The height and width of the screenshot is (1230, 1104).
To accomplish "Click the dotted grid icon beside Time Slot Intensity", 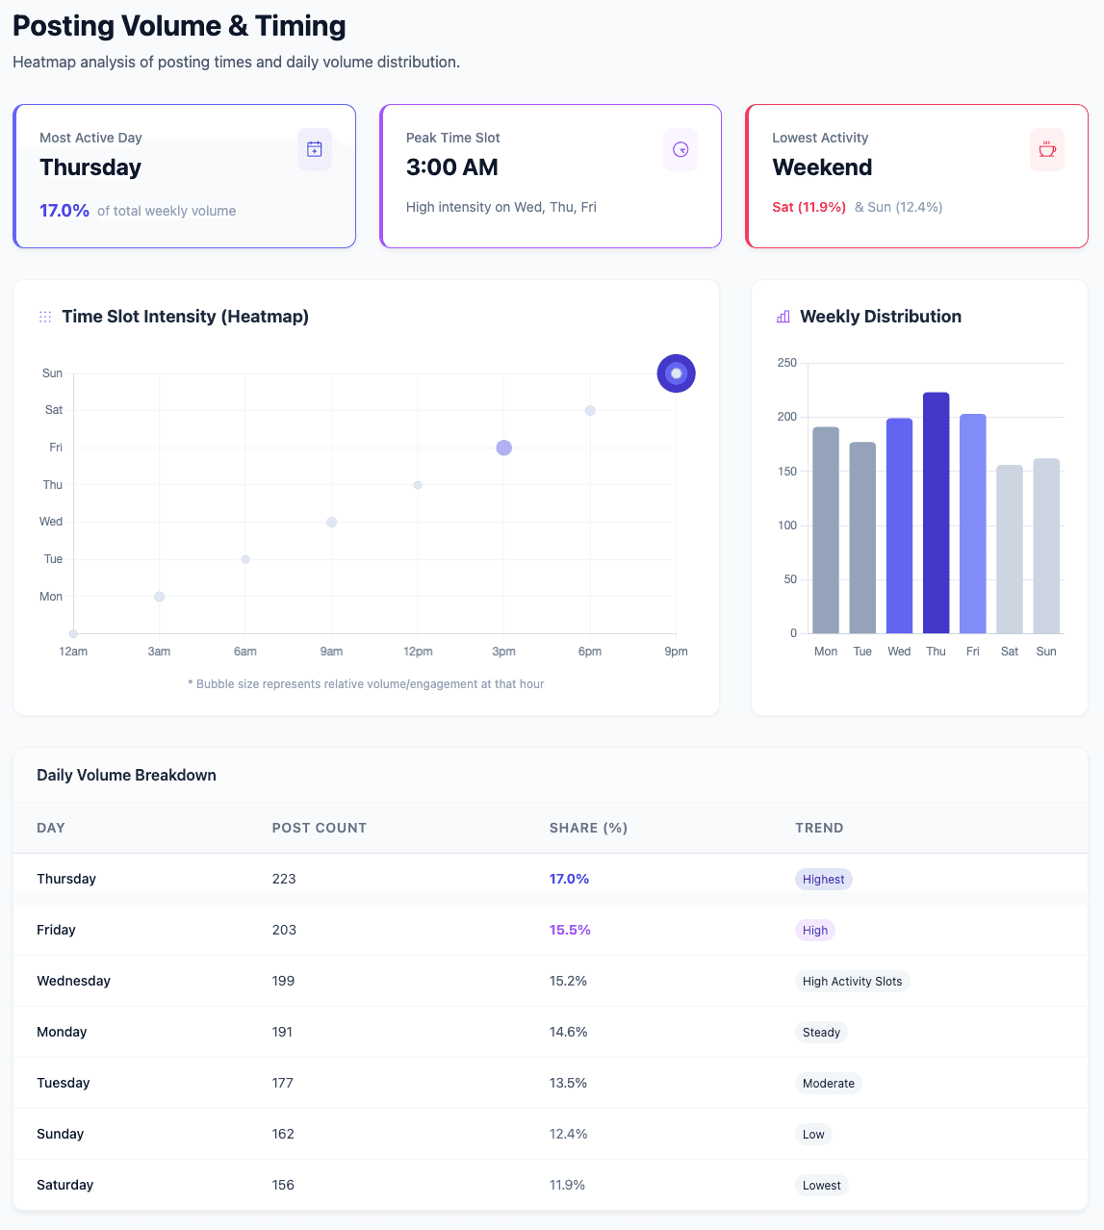I will (45, 317).
